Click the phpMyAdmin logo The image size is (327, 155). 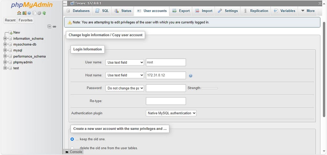tap(32, 5)
